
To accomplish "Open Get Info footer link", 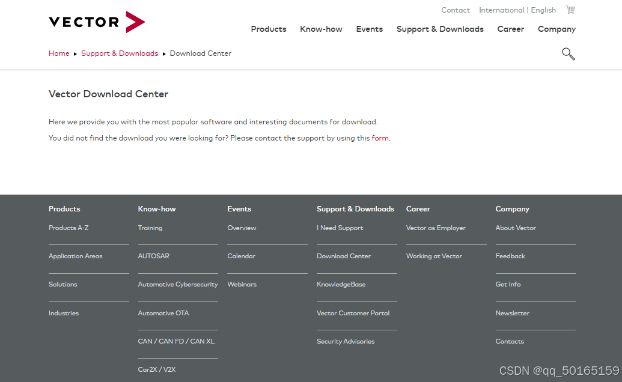I will point(508,284).
